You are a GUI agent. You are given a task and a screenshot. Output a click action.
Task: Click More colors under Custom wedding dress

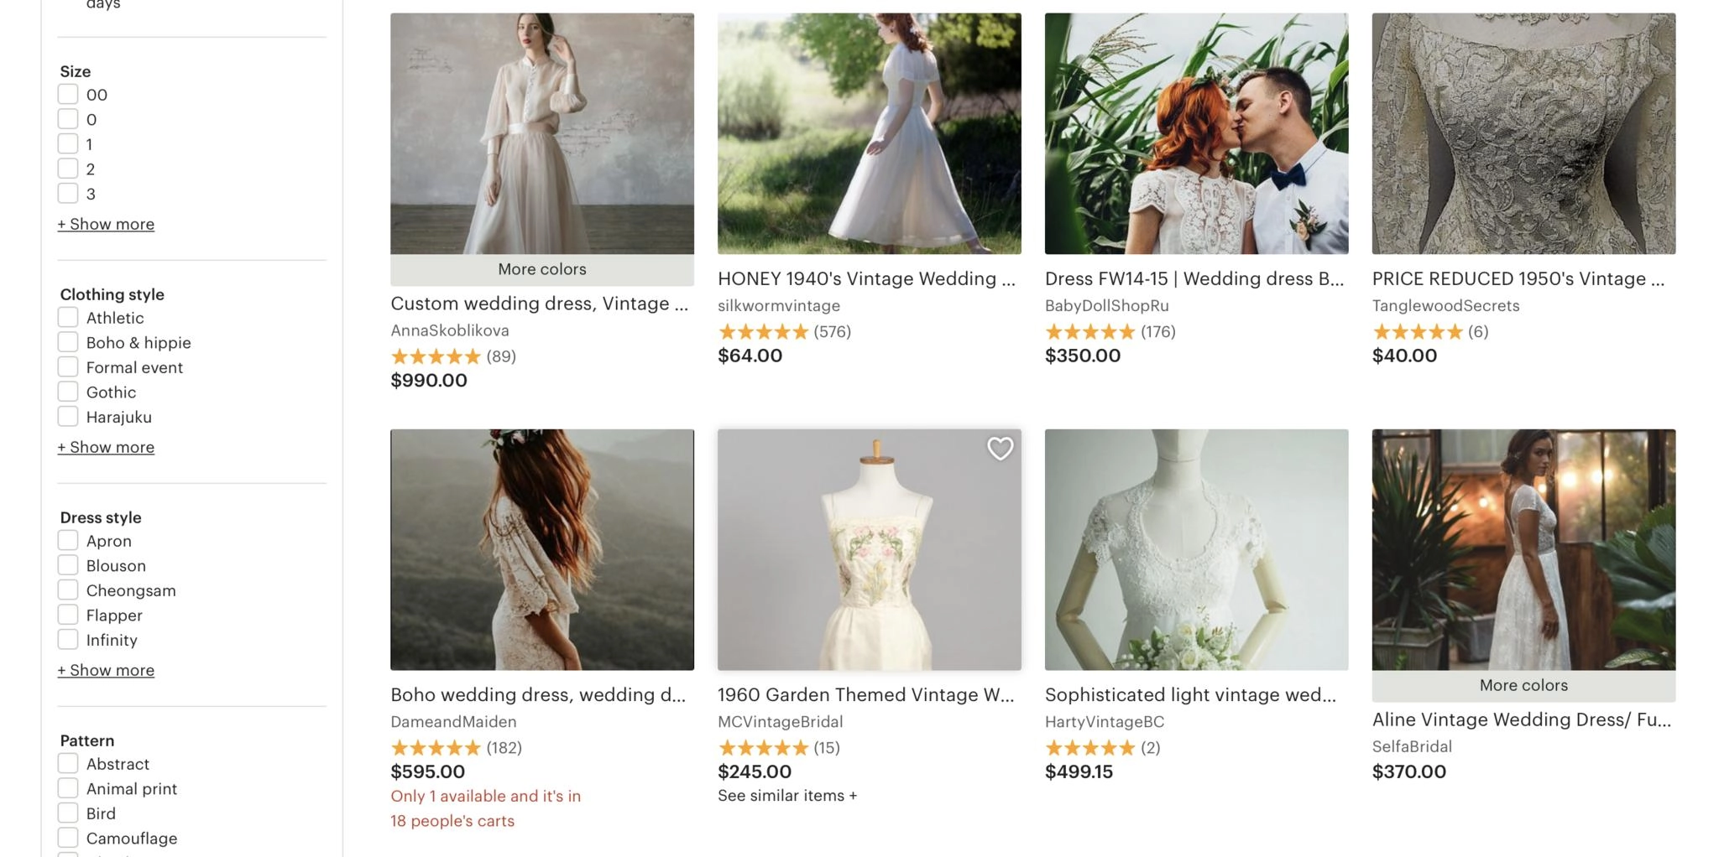pos(542,269)
